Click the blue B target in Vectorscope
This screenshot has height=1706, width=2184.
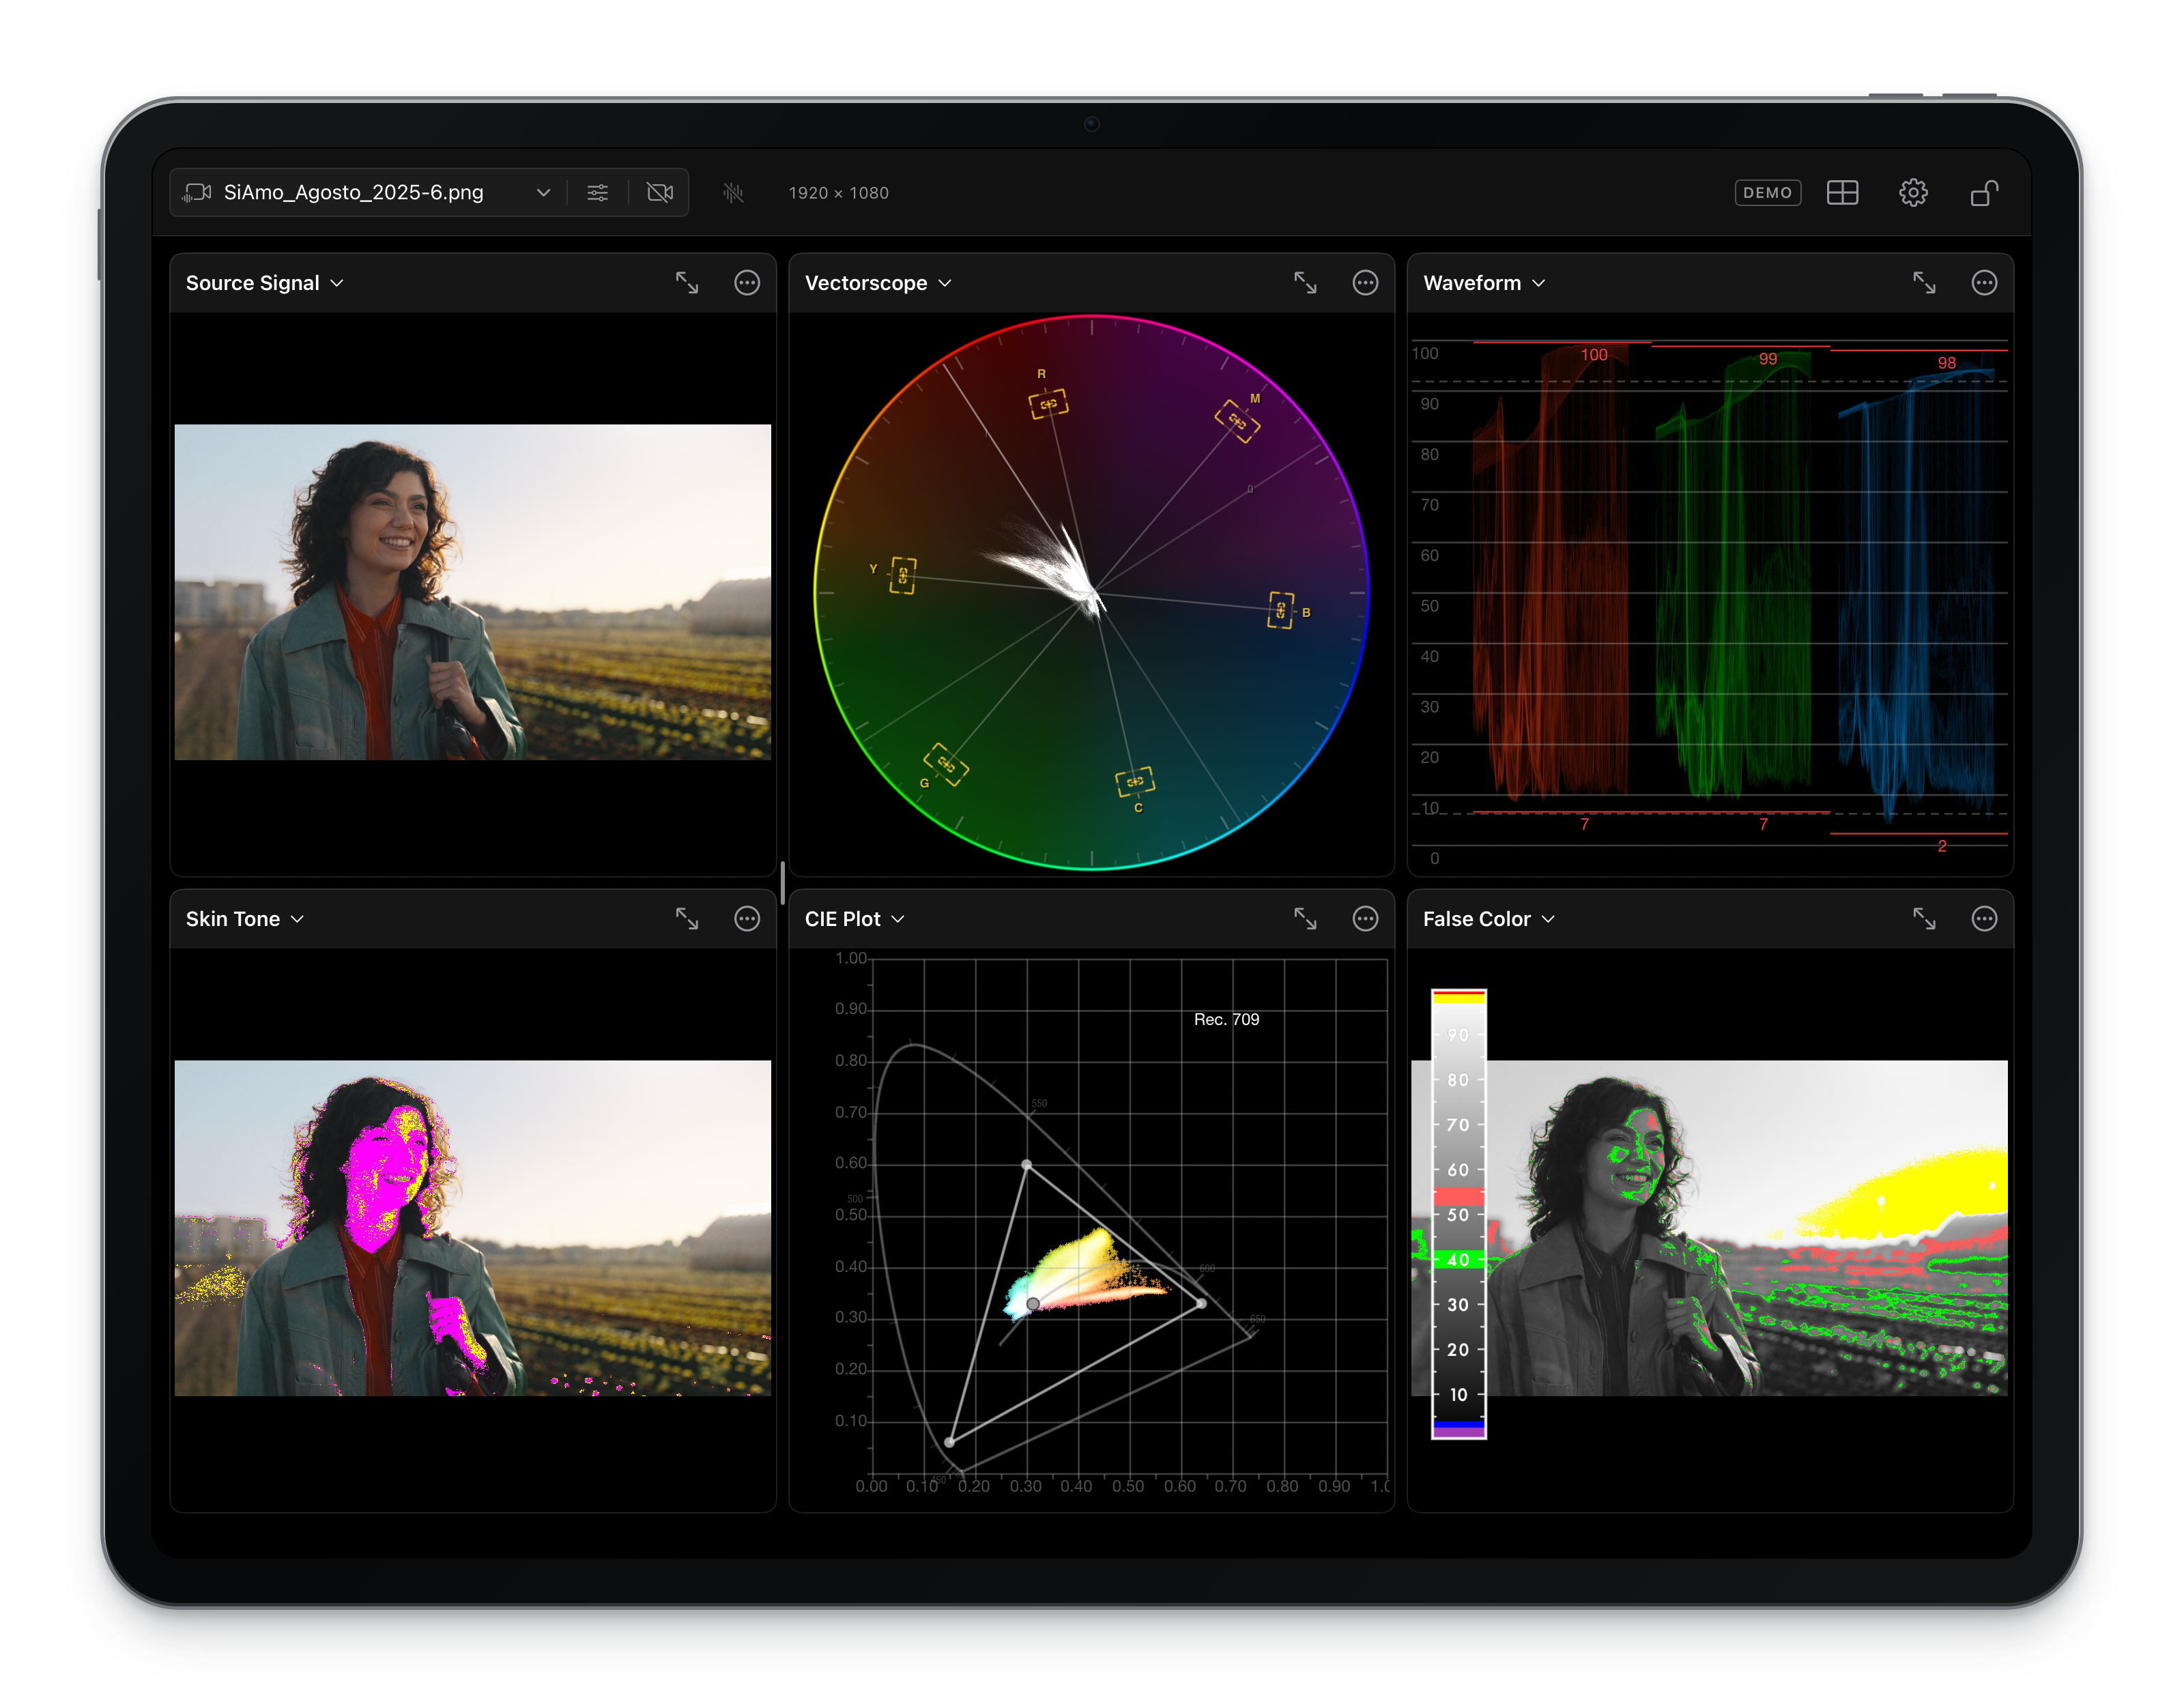click(1280, 610)
